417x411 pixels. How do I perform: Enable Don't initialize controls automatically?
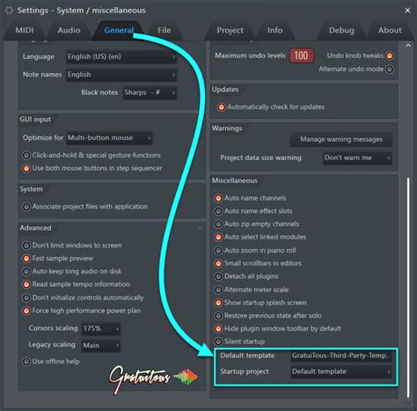coord(26,297)
